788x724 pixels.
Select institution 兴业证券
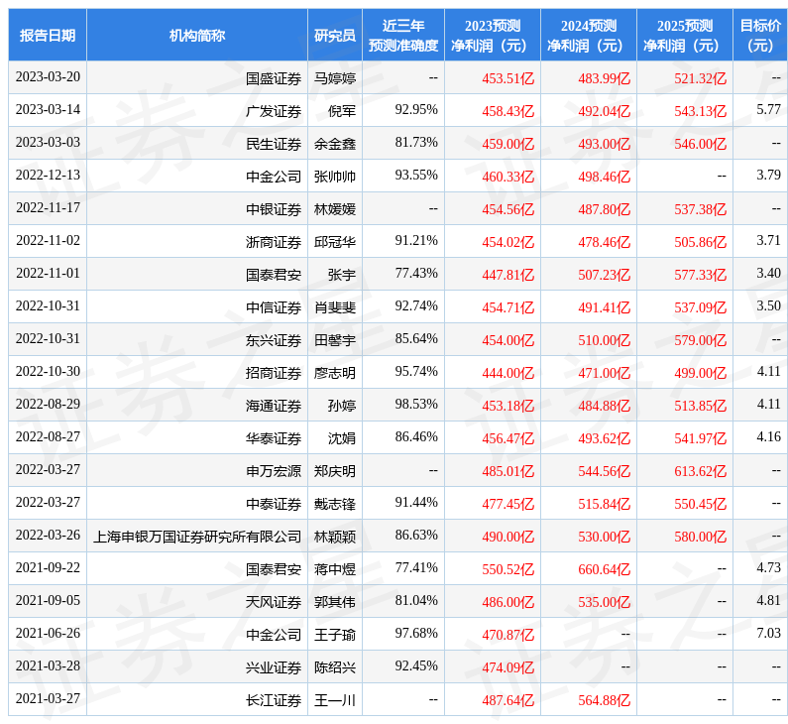(x=274, y=666)
